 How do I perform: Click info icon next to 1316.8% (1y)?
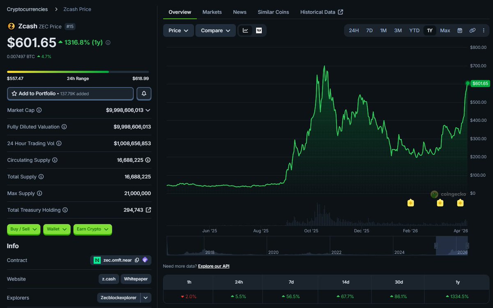tap(108, 43)
